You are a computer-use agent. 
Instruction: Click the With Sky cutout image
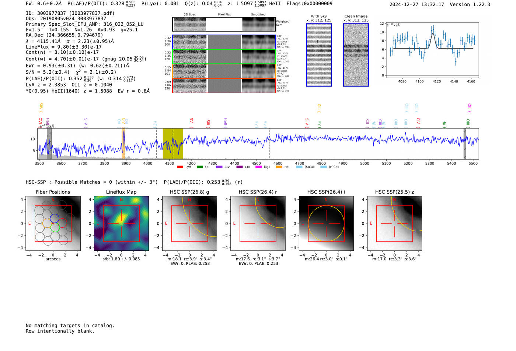tap(319, 55)
